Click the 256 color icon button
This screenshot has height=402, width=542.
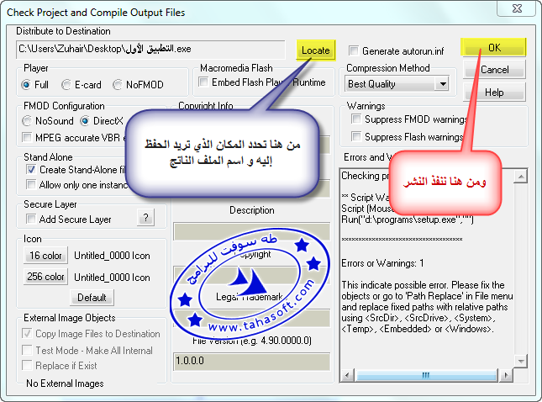tap(45, 277)
